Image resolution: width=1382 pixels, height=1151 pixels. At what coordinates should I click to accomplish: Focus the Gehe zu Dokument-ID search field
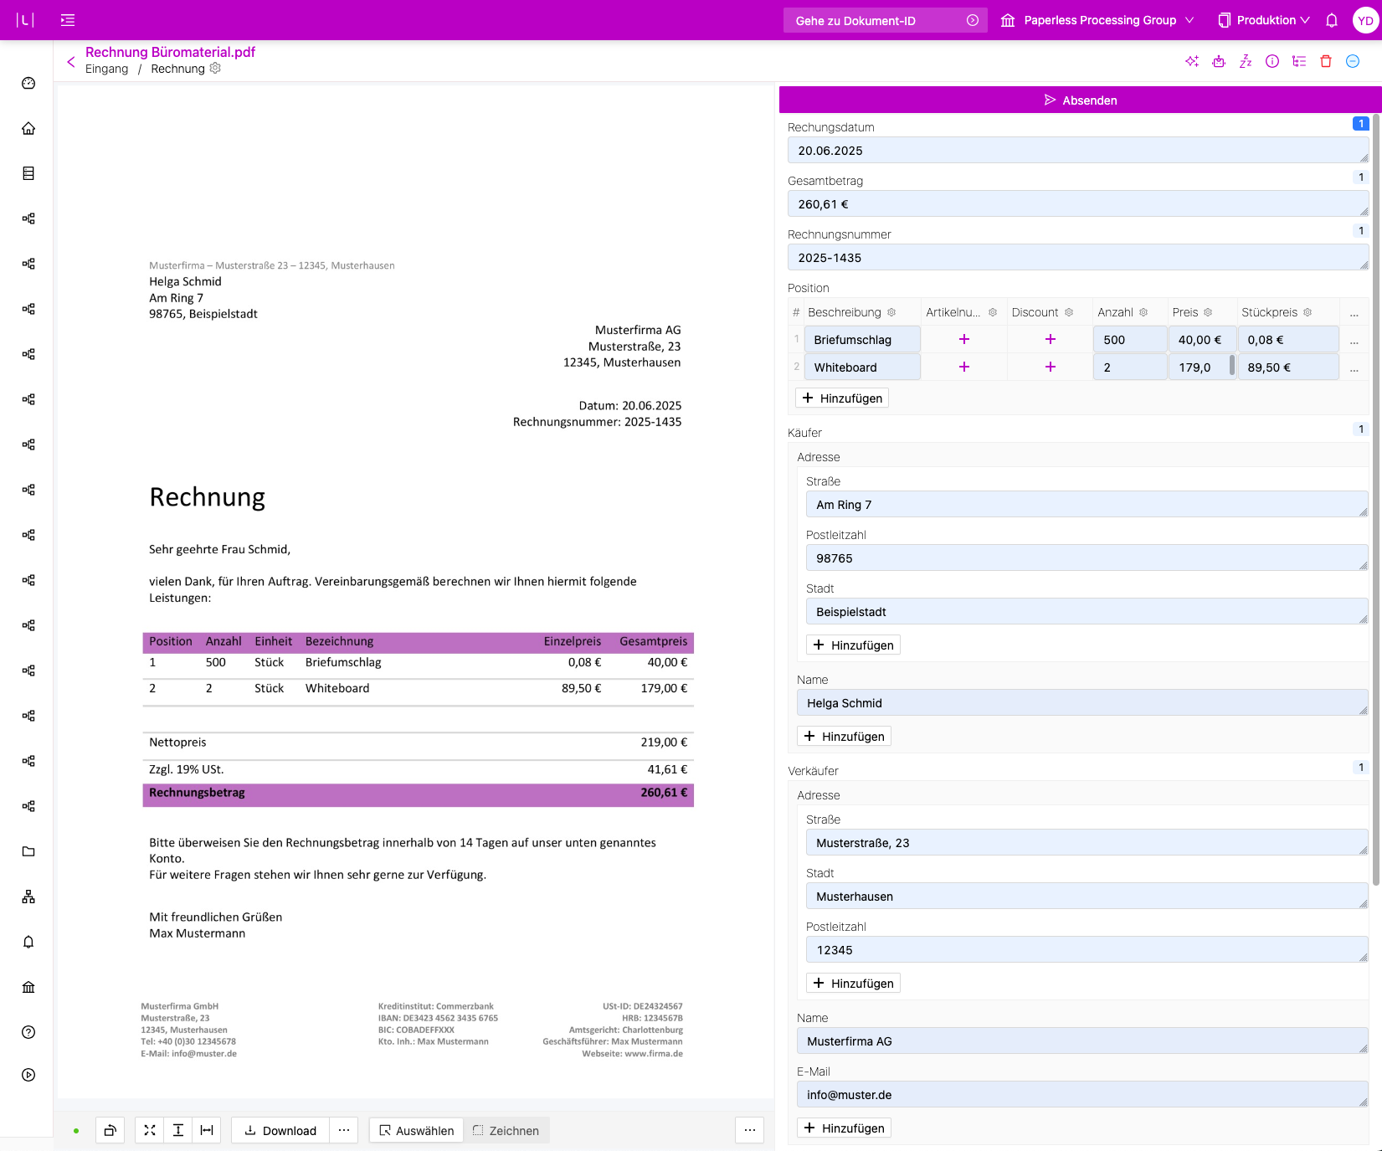(886, 20)
